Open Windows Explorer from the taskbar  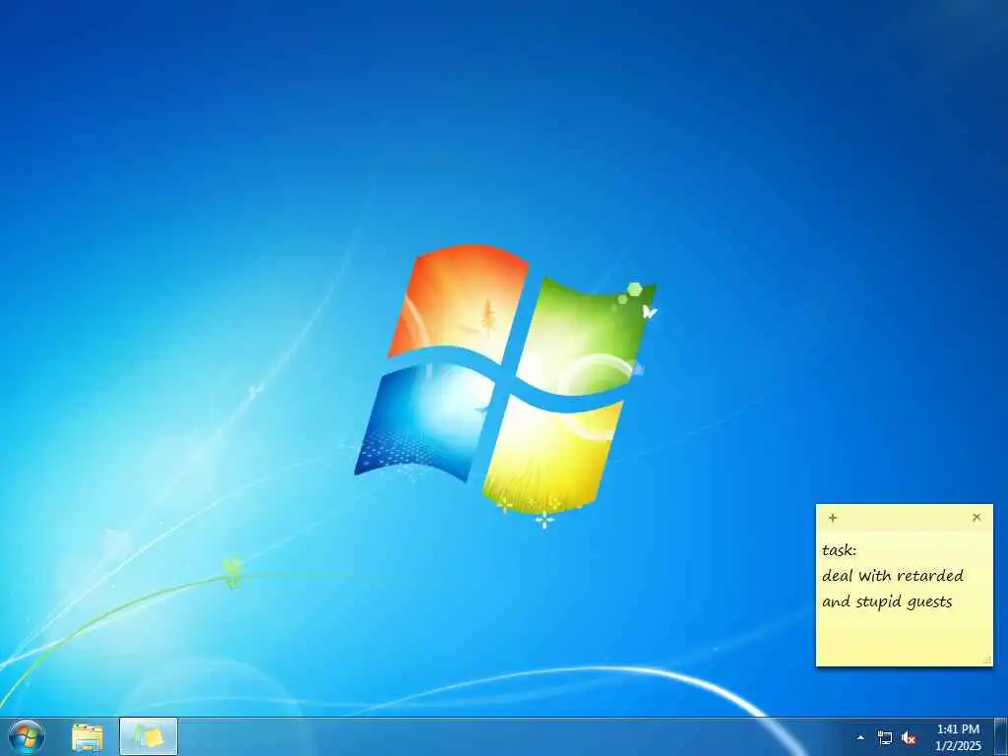coord(87,737)
